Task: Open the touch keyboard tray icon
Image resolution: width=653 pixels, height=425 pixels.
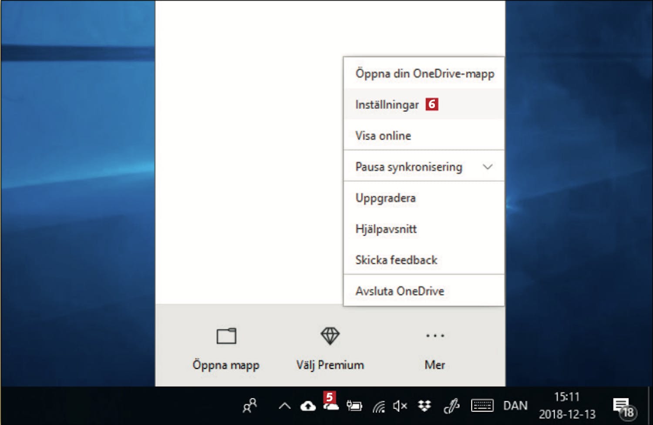Action: click(482, 406)
